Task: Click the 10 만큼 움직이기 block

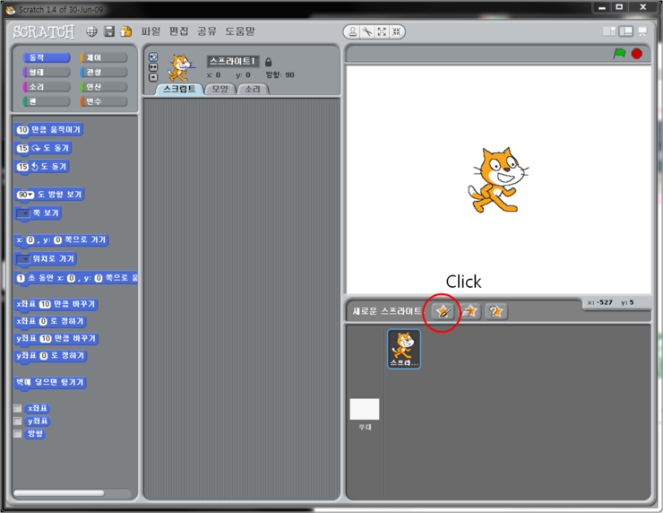Action: [48, 130]
